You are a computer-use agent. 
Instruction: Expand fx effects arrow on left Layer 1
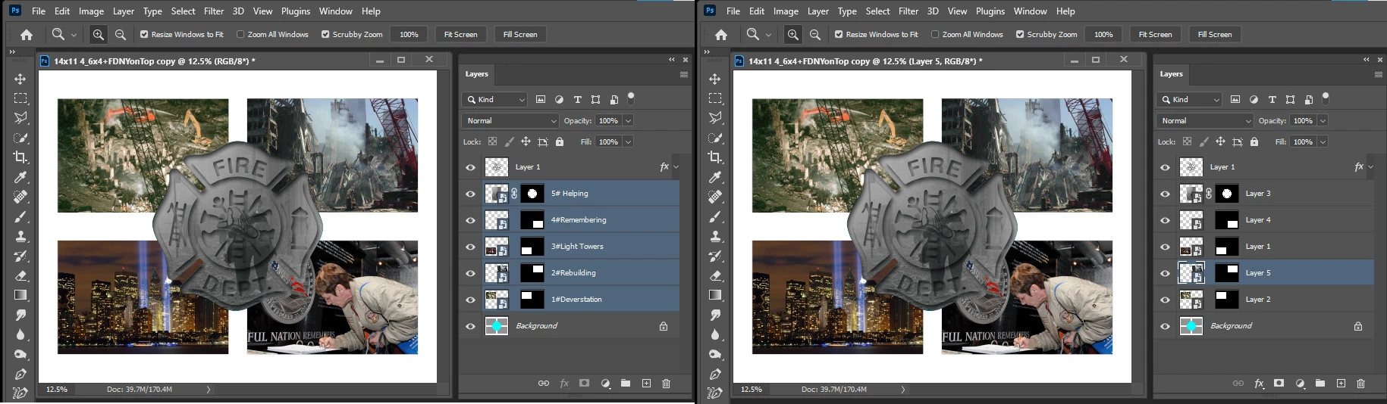(x=676, y=167)
